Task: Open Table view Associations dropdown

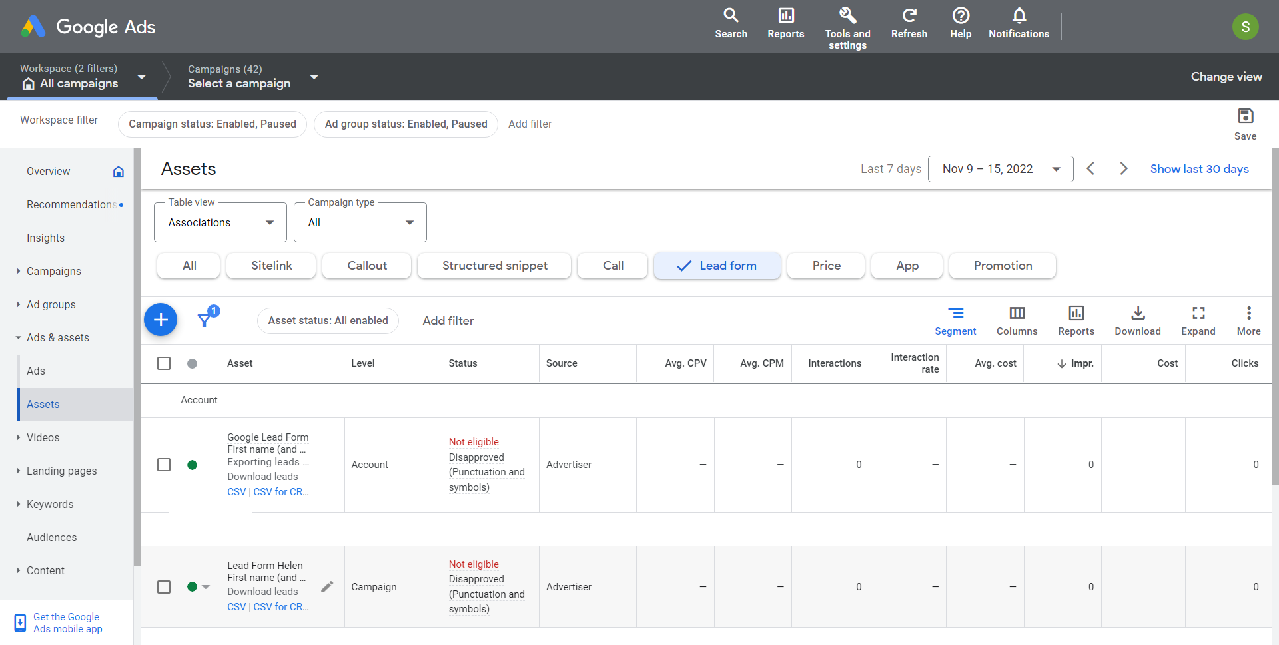Action: (220, 222)
